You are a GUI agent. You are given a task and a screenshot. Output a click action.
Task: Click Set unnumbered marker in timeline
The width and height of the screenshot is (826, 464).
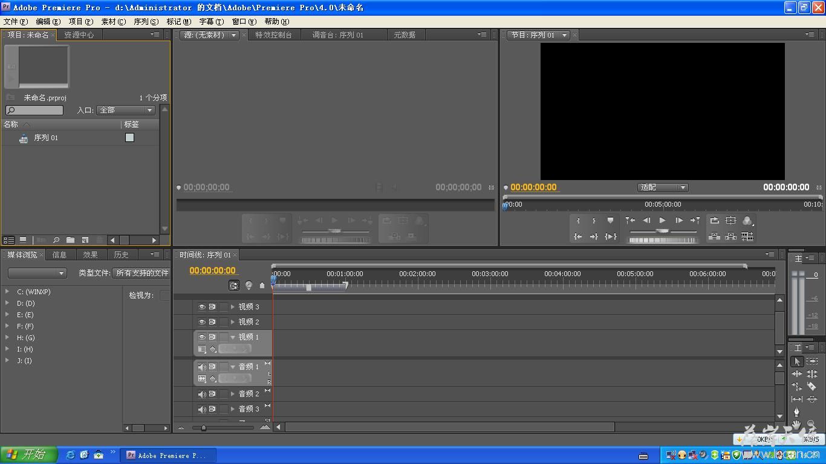(x=262, y=285)
